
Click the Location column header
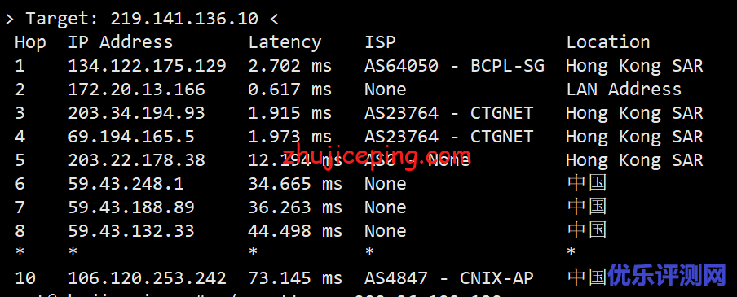[x=607, y=42]
